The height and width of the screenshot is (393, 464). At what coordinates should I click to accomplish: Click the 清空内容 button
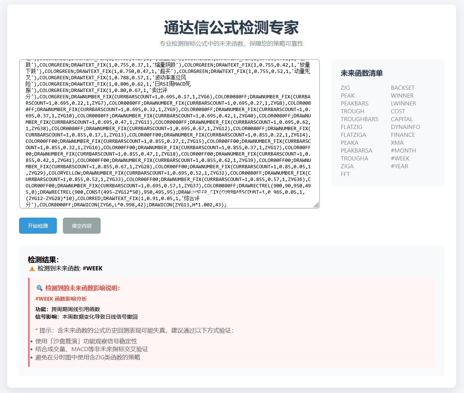pyautogui.click(x=82, y=226)
